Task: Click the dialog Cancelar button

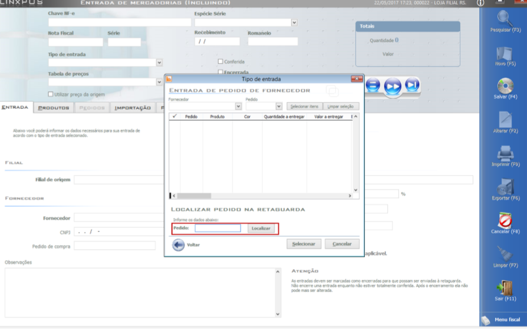Action: tap(342, 244)
